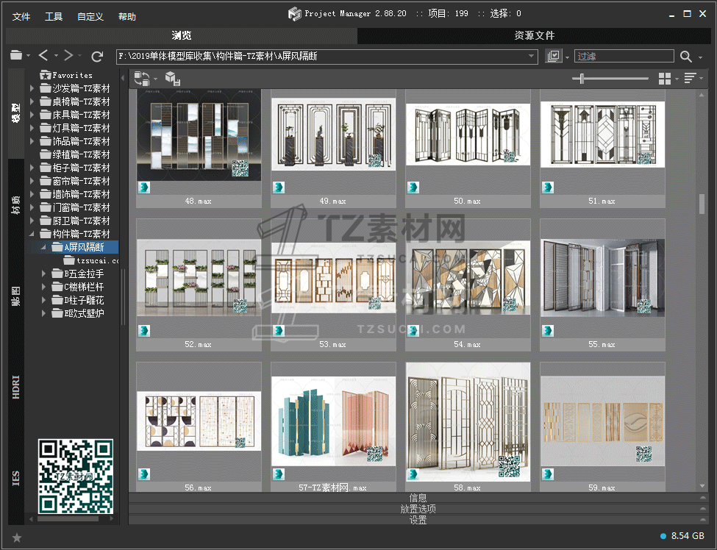The height and width of the screenshot is (550, 717).
Task: Open the thumbnail grid view mode icon
Action: point(665,79)
